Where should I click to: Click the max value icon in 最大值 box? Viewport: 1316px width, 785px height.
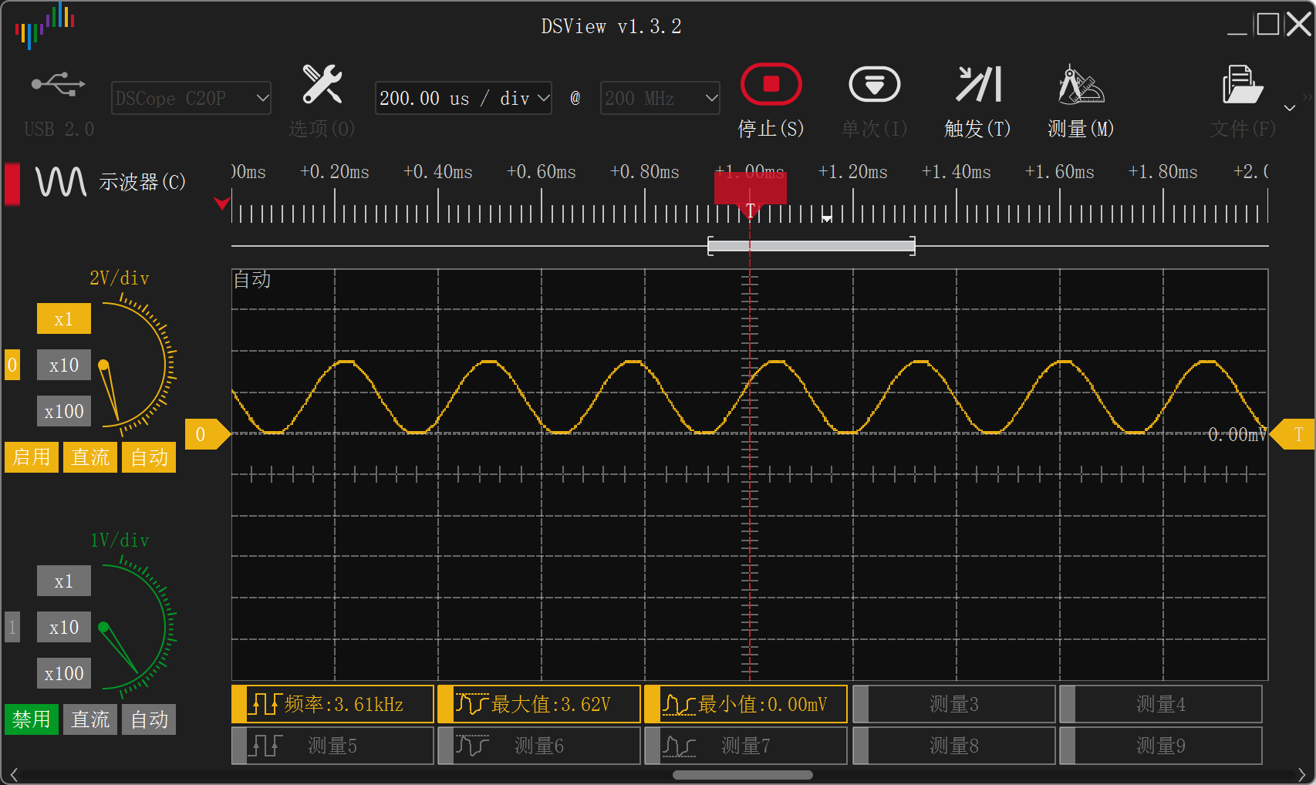pyautogui.click(x=471, y=704)
